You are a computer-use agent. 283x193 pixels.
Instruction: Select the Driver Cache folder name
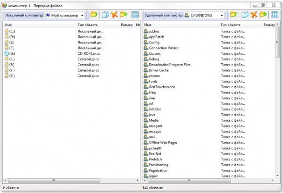pos(158,70)
